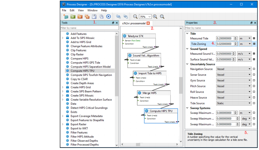Open the Window menu
The image size is (259, 150).
tap(92, 10)
